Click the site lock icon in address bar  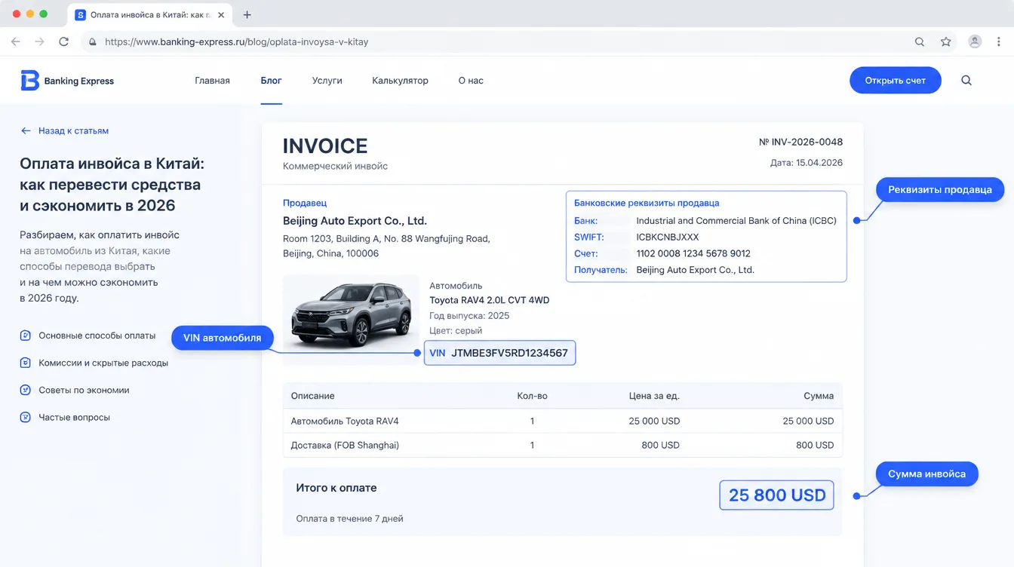pyautogui.click(x=93, y=42)
